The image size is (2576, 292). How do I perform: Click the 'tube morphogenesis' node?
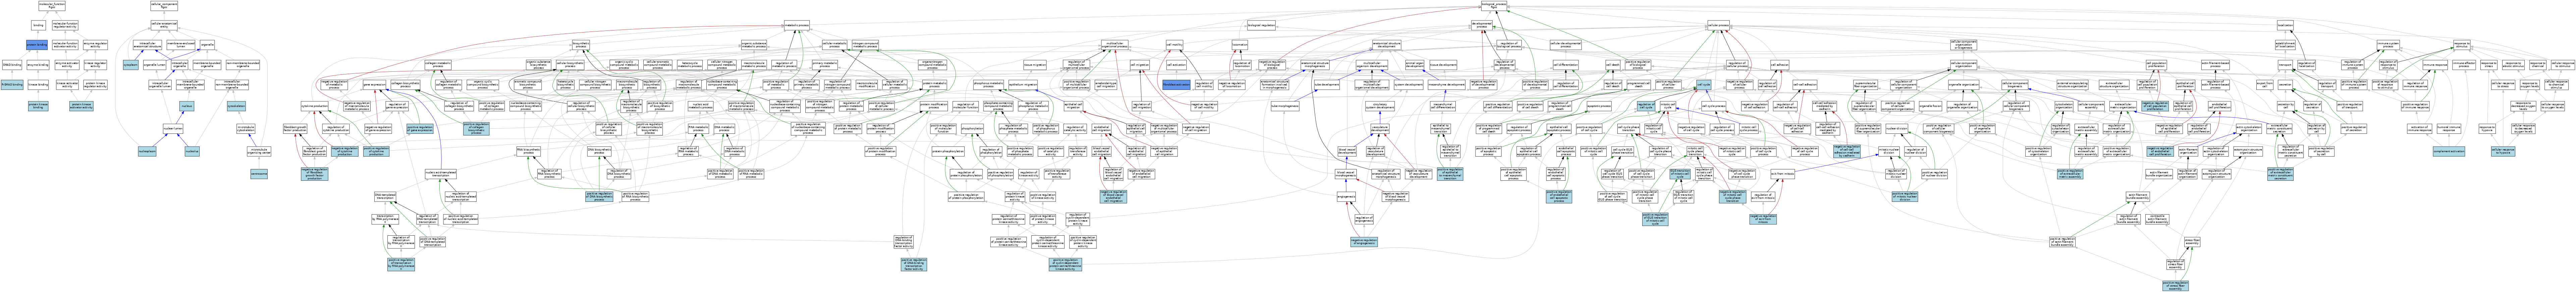1285,106
